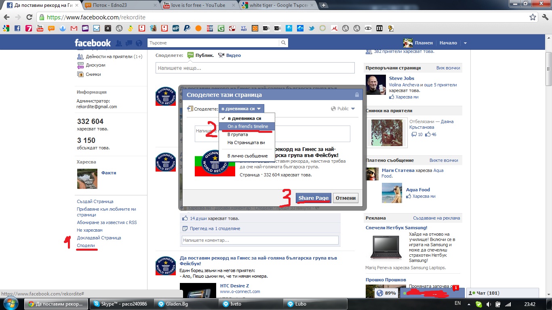
Task: Click the Сподели link in sidebar
Action: [x=86, y=245]
